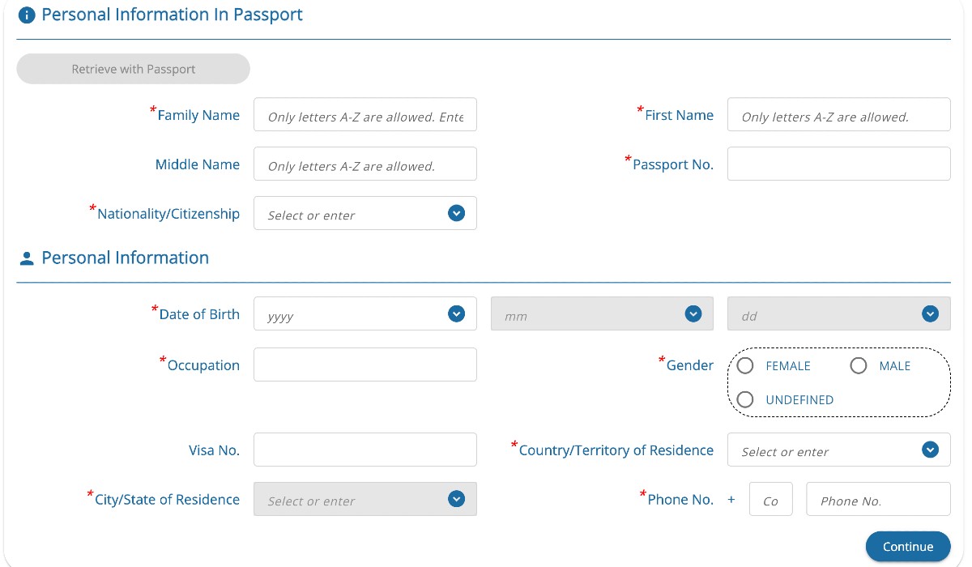
Task: Open the birth month mm dropdown
Action: [693, 313]
